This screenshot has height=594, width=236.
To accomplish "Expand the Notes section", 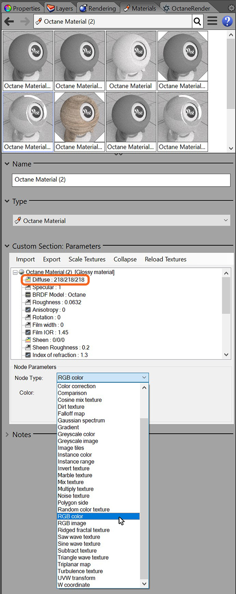I will coord(7,434).
